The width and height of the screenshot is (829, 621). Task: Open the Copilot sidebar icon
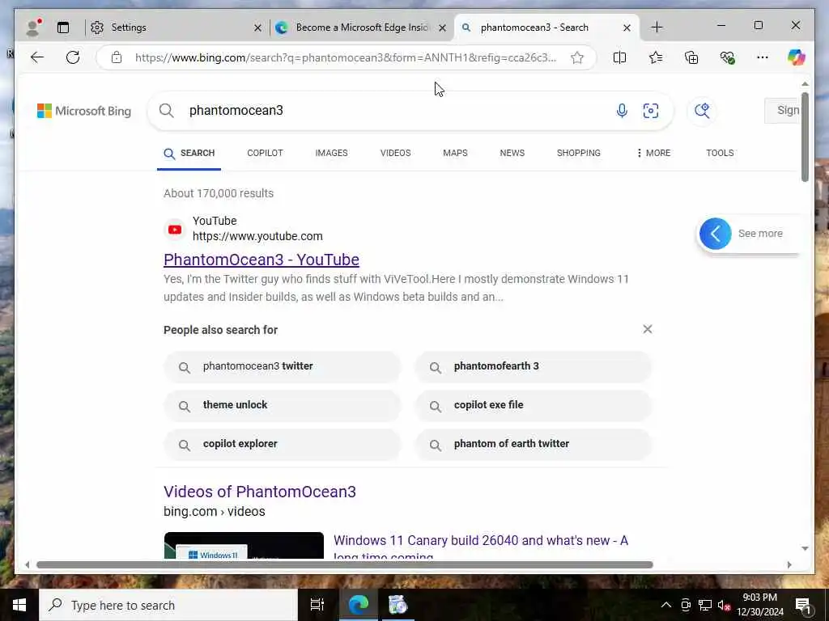(797, 57)
